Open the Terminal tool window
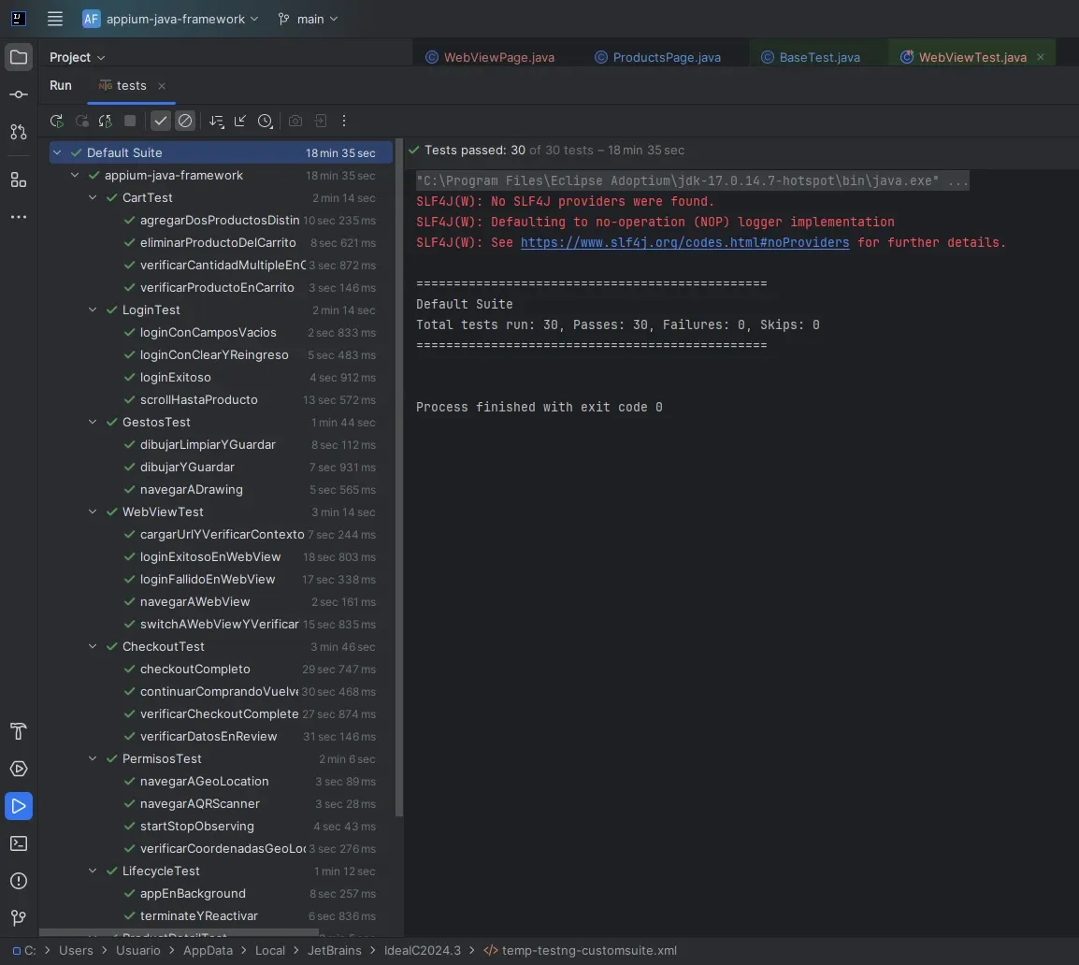1079x965 pixels. pyautogui.click(x=19, y=843)
